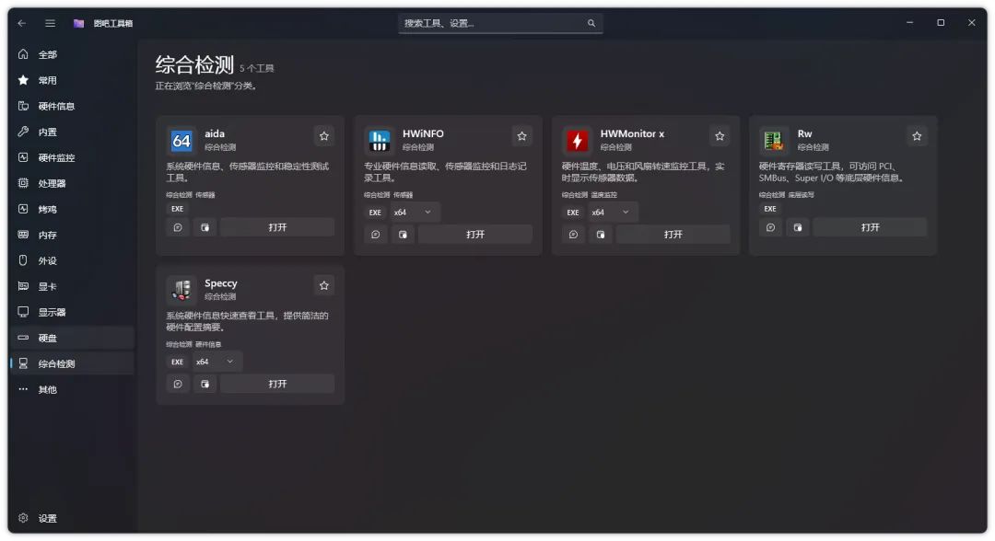This screenshot has width=995, height=541.
Task: Click the Rw circuit board icon
Action: [774, 141]
